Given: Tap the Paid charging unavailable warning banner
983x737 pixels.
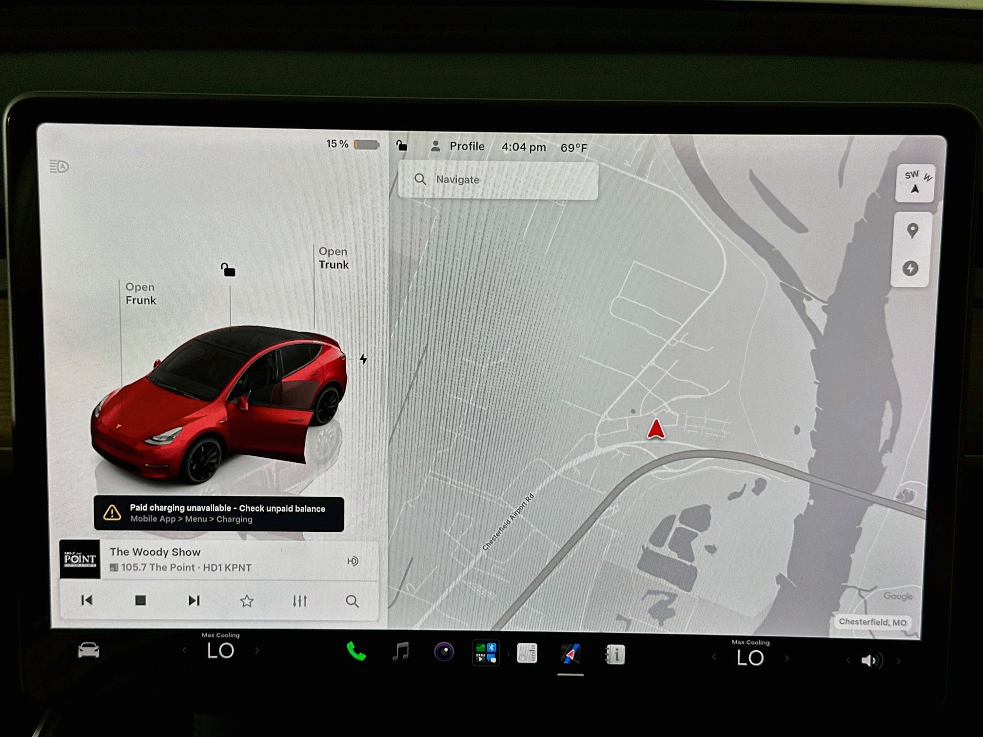Looking at the screenshot, I should click(219, 514).
